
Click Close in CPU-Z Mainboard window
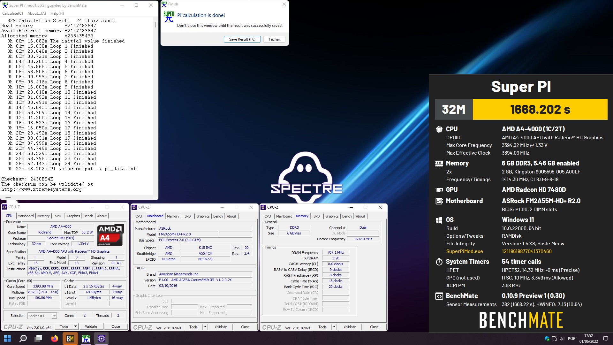245,327
